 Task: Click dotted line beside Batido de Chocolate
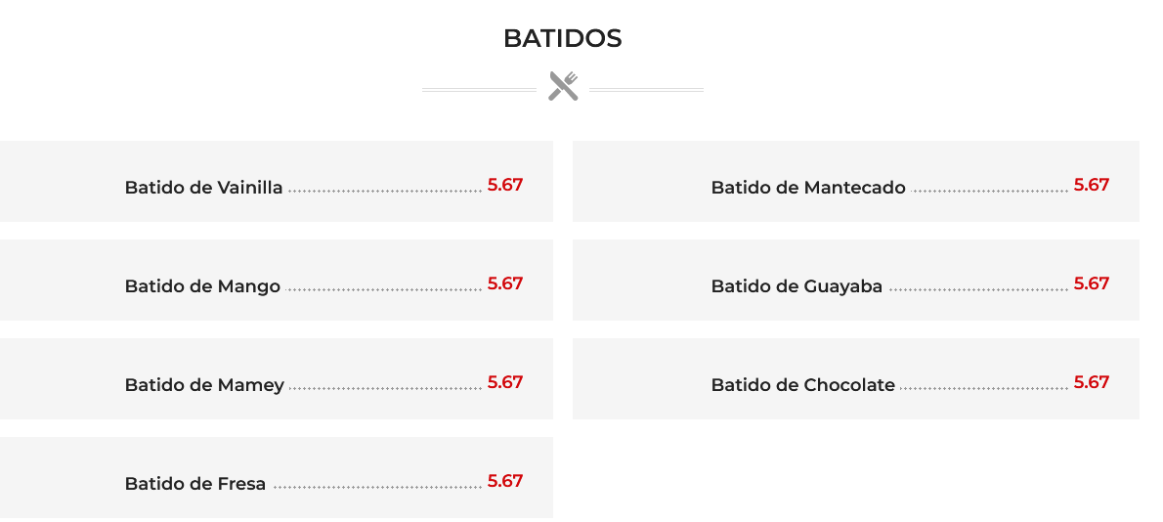click(x=983, y=388)
